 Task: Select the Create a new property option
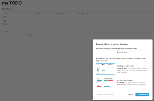[x=123, y=69]
